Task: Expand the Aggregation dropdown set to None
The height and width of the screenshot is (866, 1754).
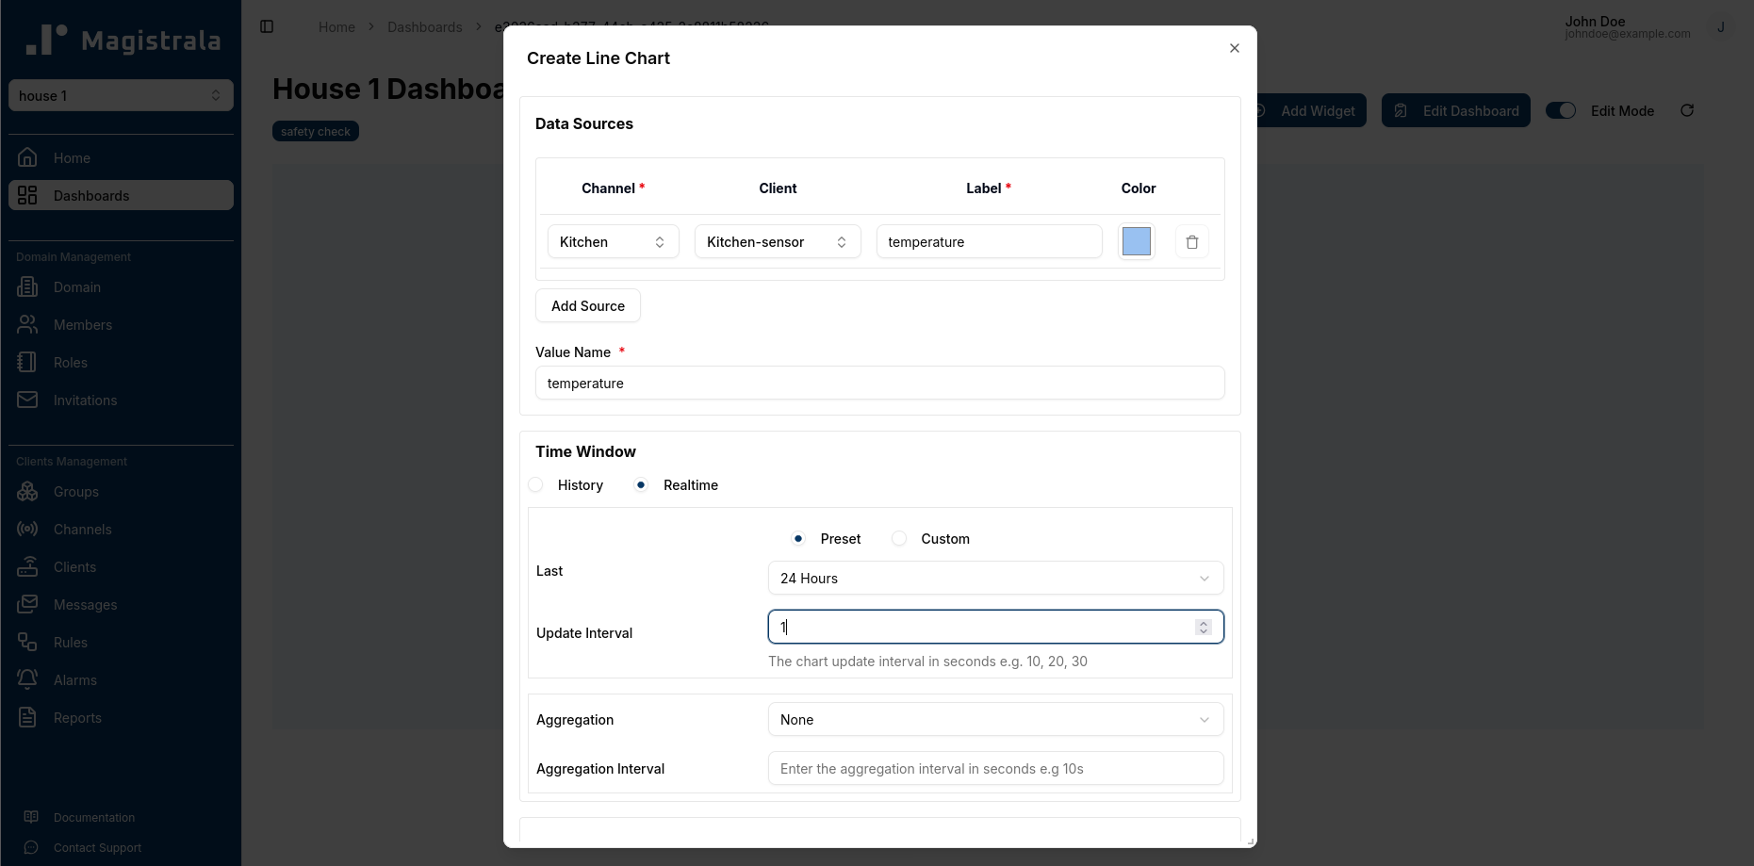Action: pyautogui.click(x=995, y=719)
